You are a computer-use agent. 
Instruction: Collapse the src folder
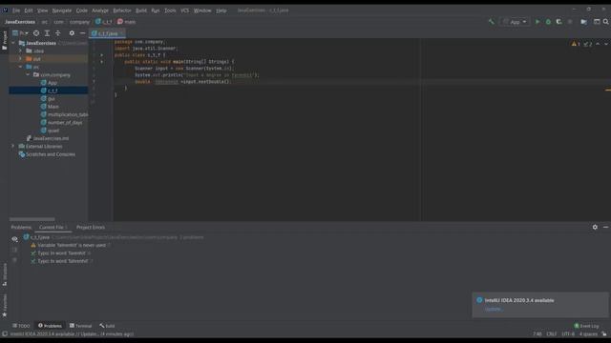coord(21,67)
